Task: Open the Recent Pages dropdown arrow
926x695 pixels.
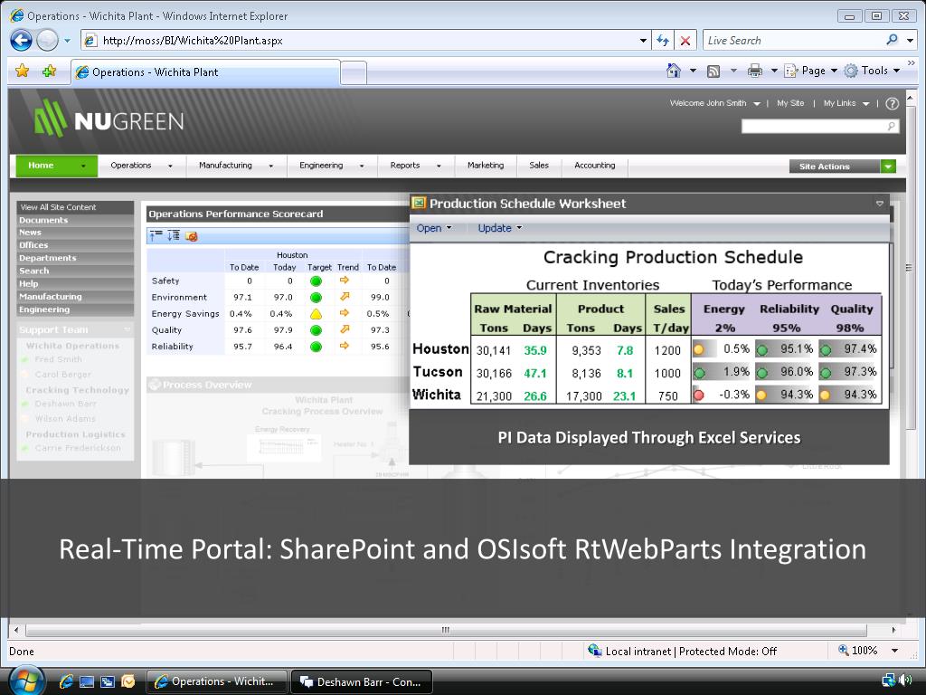Action: click(x=67, y=40)
